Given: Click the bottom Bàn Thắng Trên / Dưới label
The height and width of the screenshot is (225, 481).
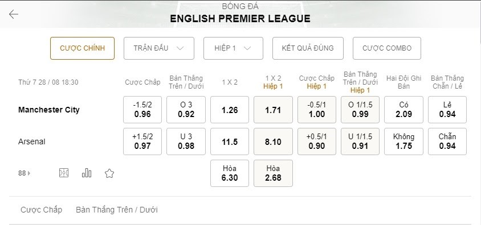Looking at the screenshot, I should 117,210.
